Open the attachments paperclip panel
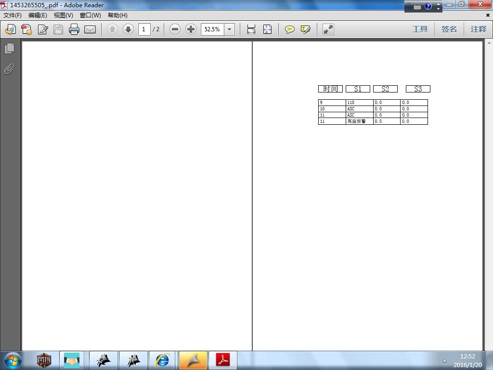The image size is (493, 370). tap(10, 69)
